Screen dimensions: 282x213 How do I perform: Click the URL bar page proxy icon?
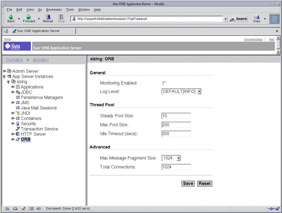click(74, 19)
